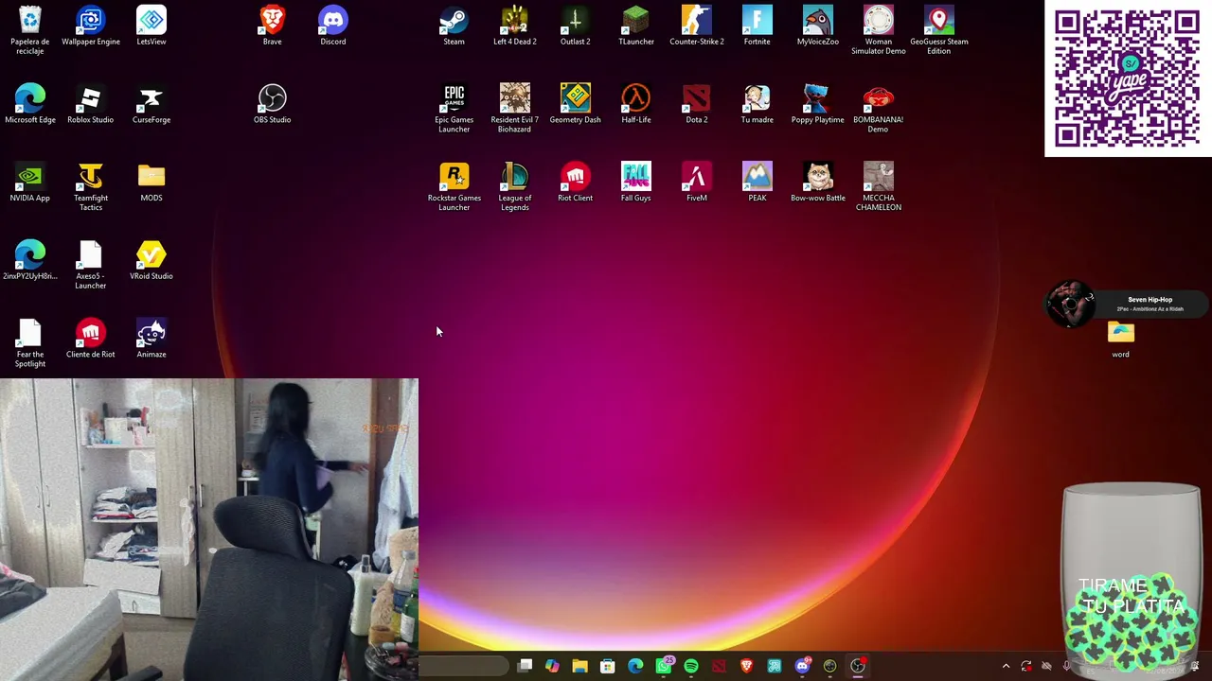
Task: Select the MODS folder on desktop
Action: pyautogui.click(x=151, y=183)
